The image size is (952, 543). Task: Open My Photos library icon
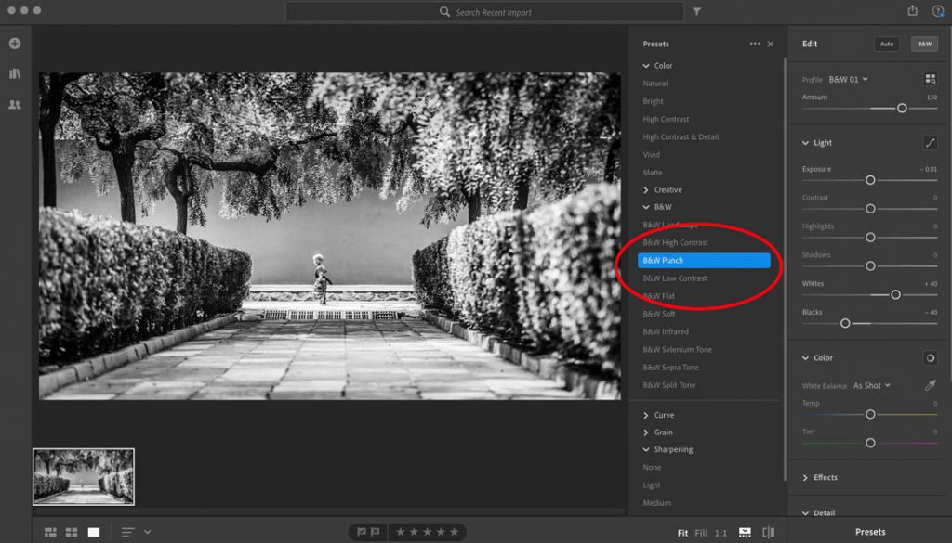(15, 74)
